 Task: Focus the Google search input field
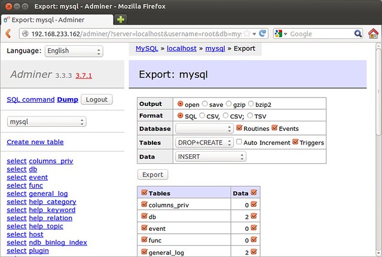321,33
